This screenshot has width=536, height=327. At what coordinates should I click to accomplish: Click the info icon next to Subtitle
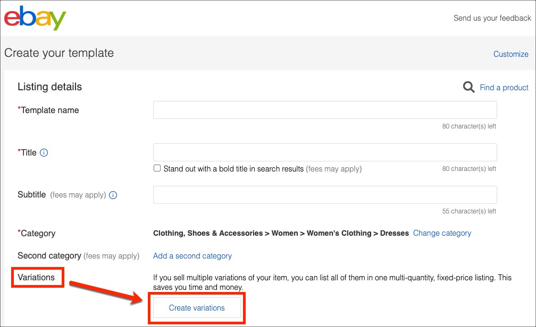(x=112, y=195)
